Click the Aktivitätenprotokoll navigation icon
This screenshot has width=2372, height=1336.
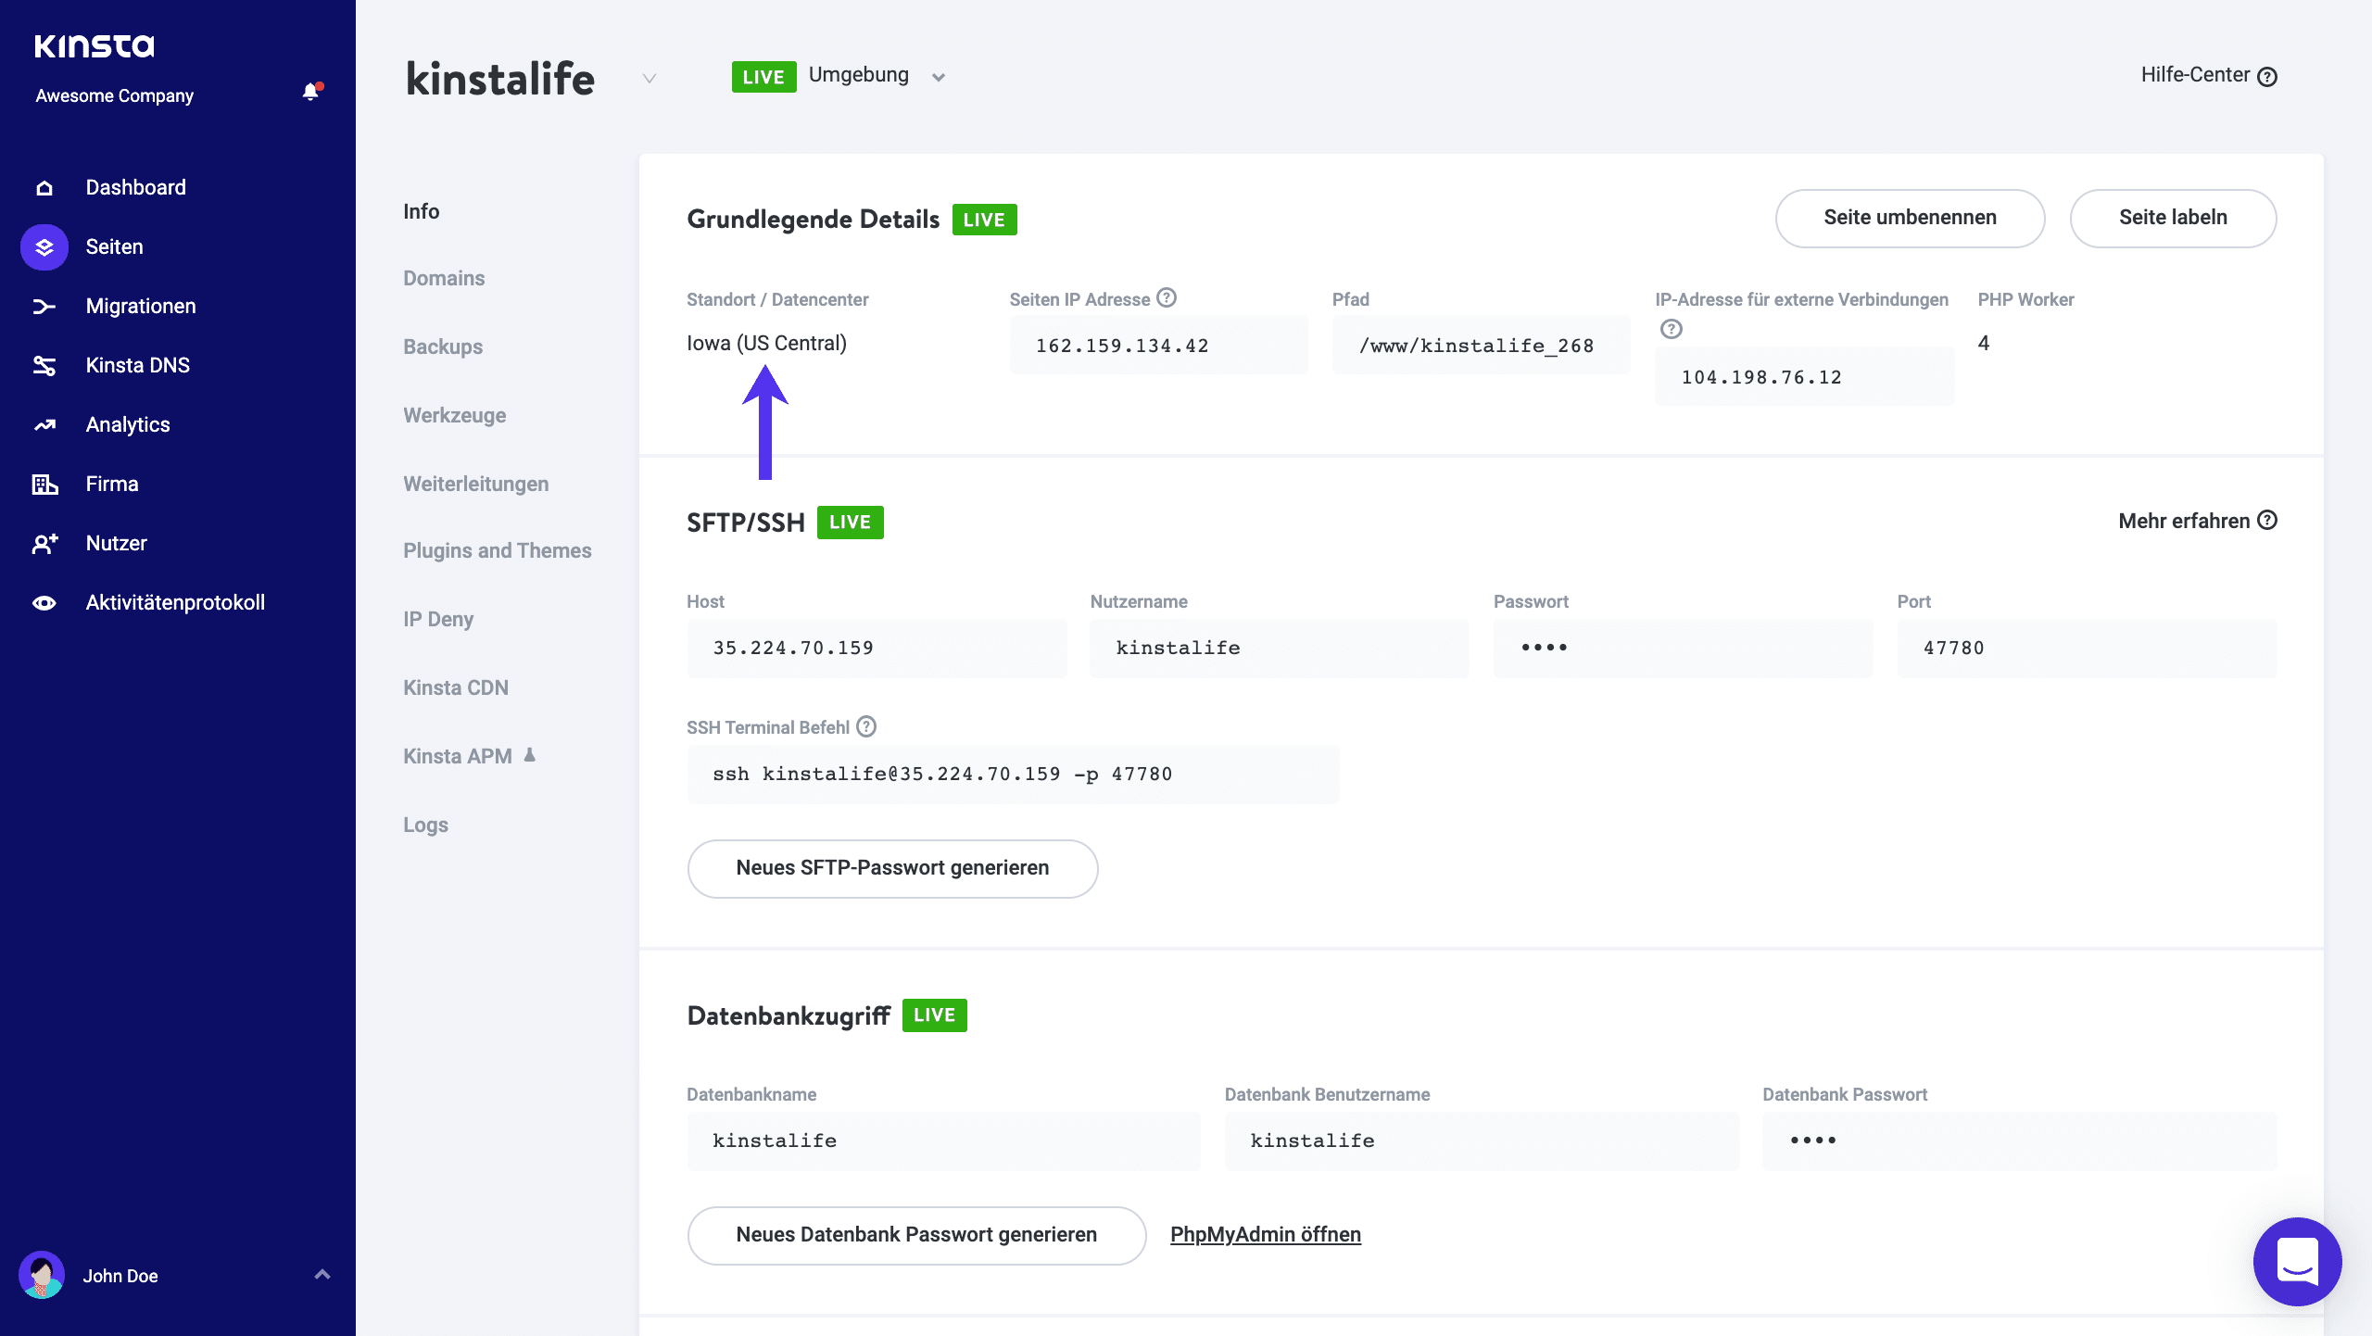45,601
